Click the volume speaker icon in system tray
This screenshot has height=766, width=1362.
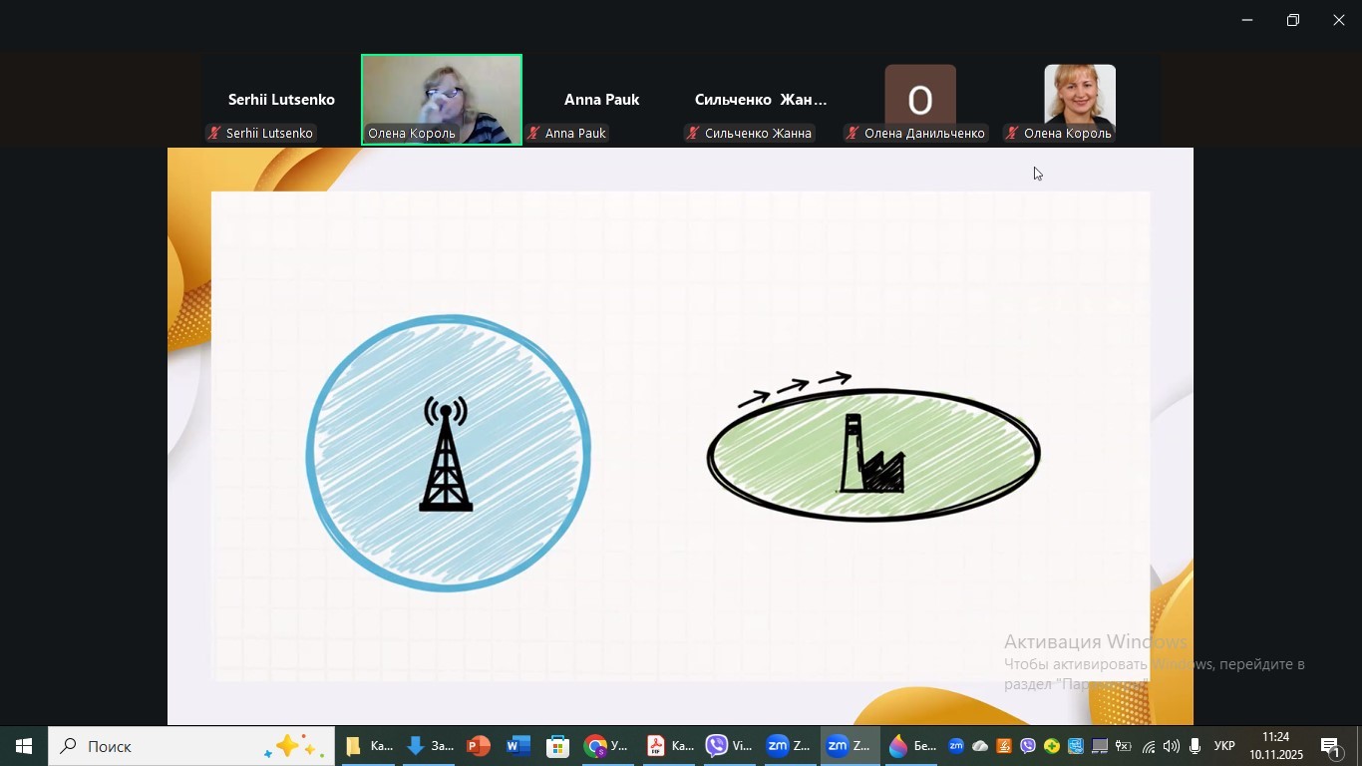[1172, 746]
